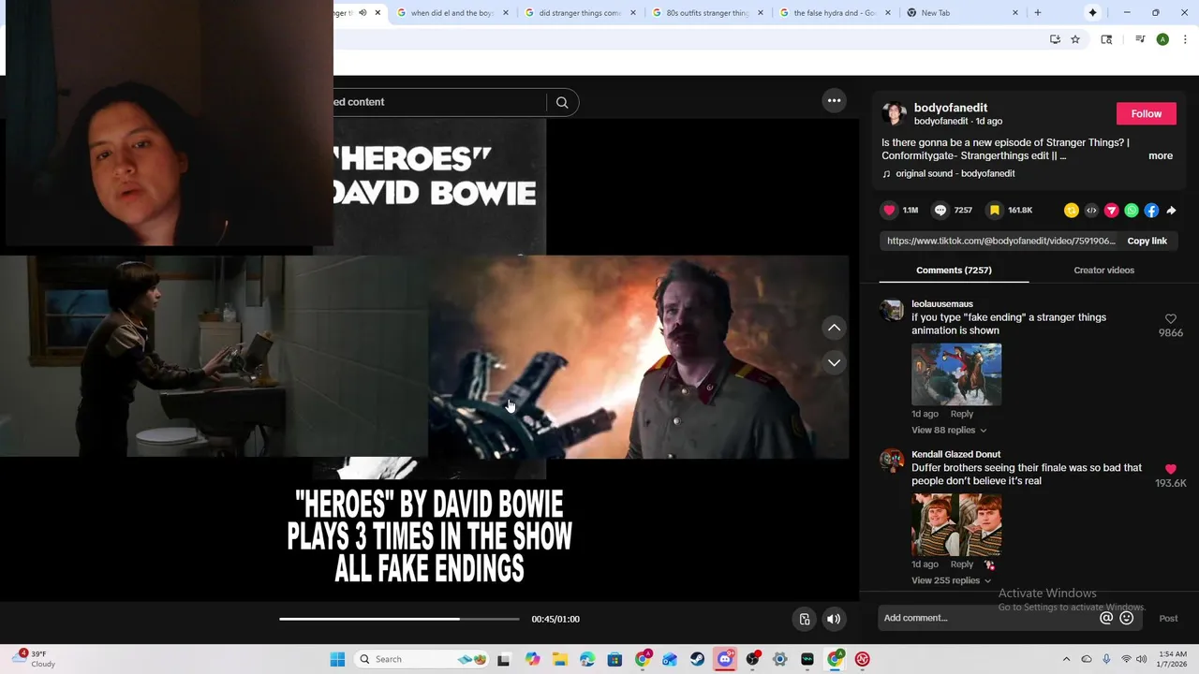Switch to '80s outfits stranger things' tab
This screenshot has width=1199, height=674.
709,13
